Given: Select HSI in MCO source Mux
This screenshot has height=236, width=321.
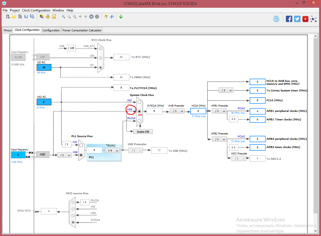Looking at the screenshot, I should (x=73, y=209).
